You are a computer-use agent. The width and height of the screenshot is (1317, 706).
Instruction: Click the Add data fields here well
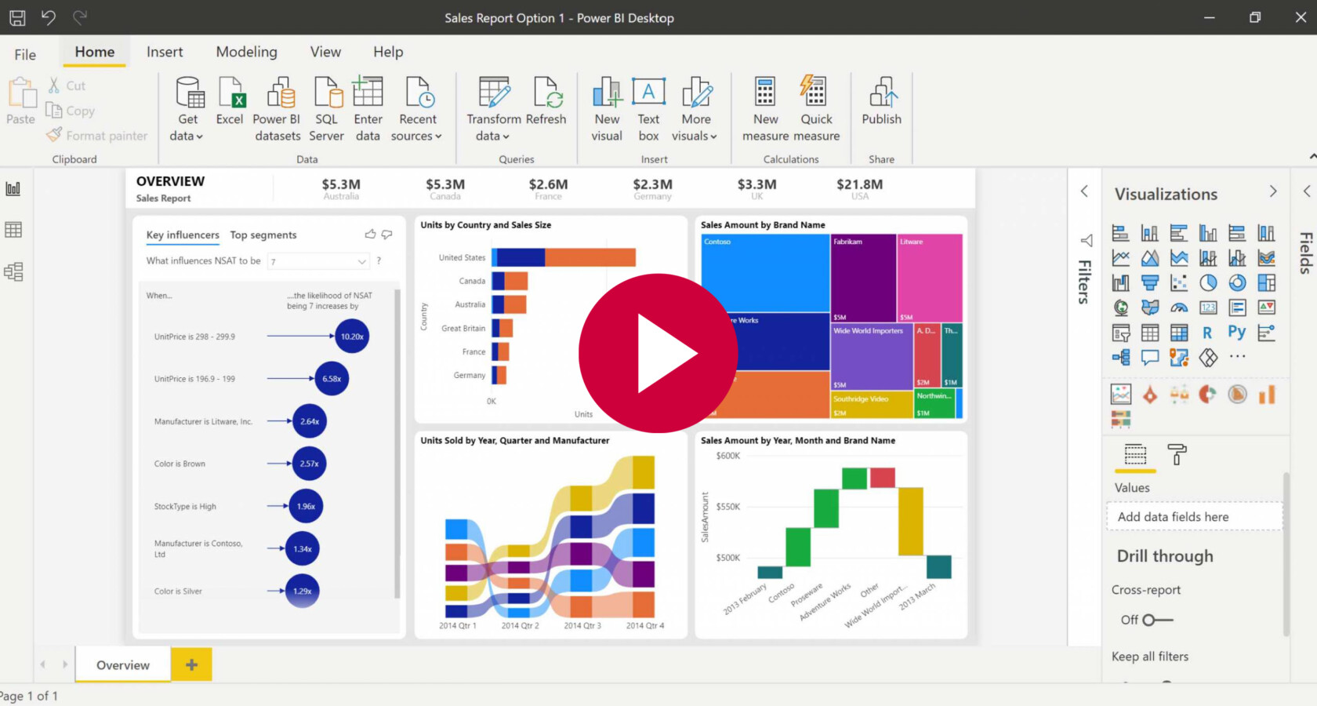pyautogui.click(x=1195, y=517)
